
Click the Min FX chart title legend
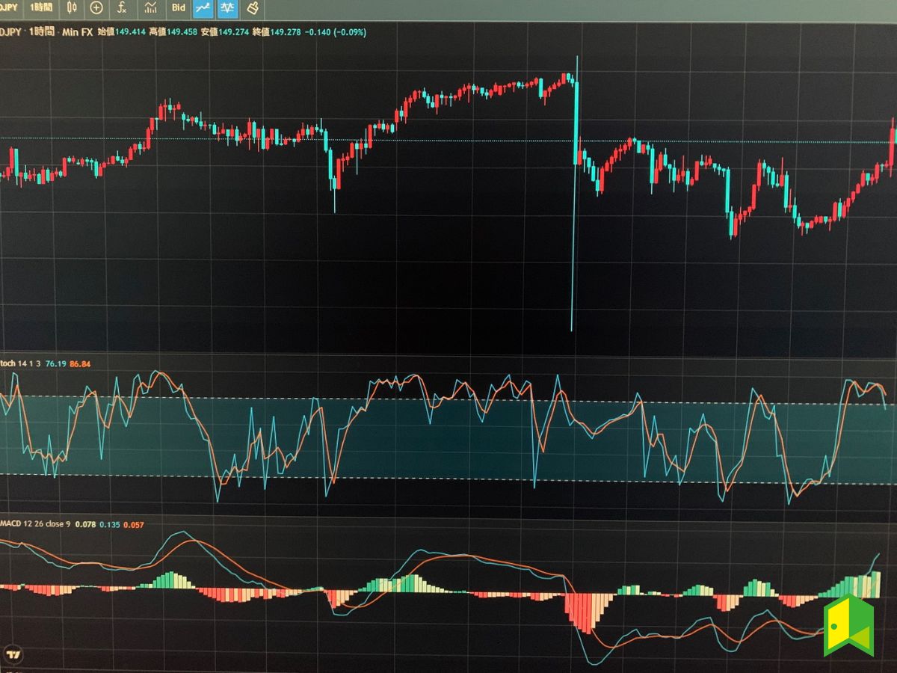coord(76,31)
